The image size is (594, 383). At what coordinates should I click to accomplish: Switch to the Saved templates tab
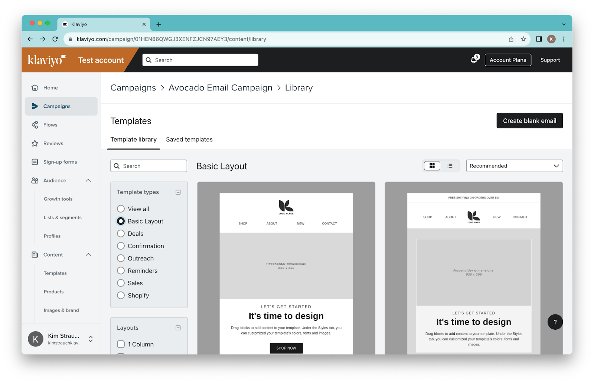(189, 139)
